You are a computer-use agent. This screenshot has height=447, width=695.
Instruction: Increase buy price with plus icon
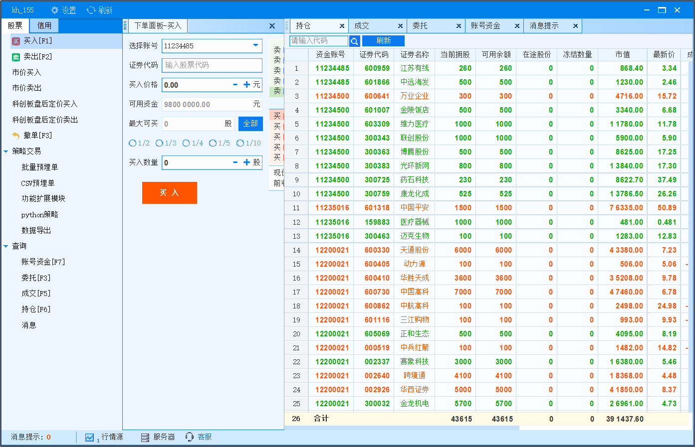pos(246,85)
